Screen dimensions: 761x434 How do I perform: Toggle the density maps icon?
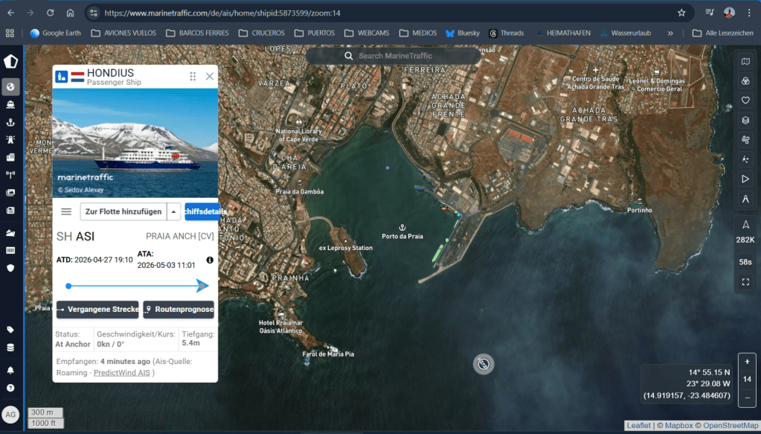click(x=745, y=159)
